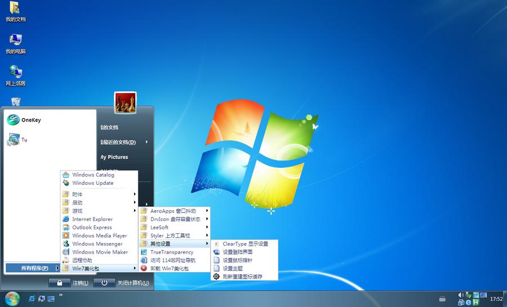Click the Windows Update icon
Viewport: 507px width, 307px height.
[x=66, y=183]
